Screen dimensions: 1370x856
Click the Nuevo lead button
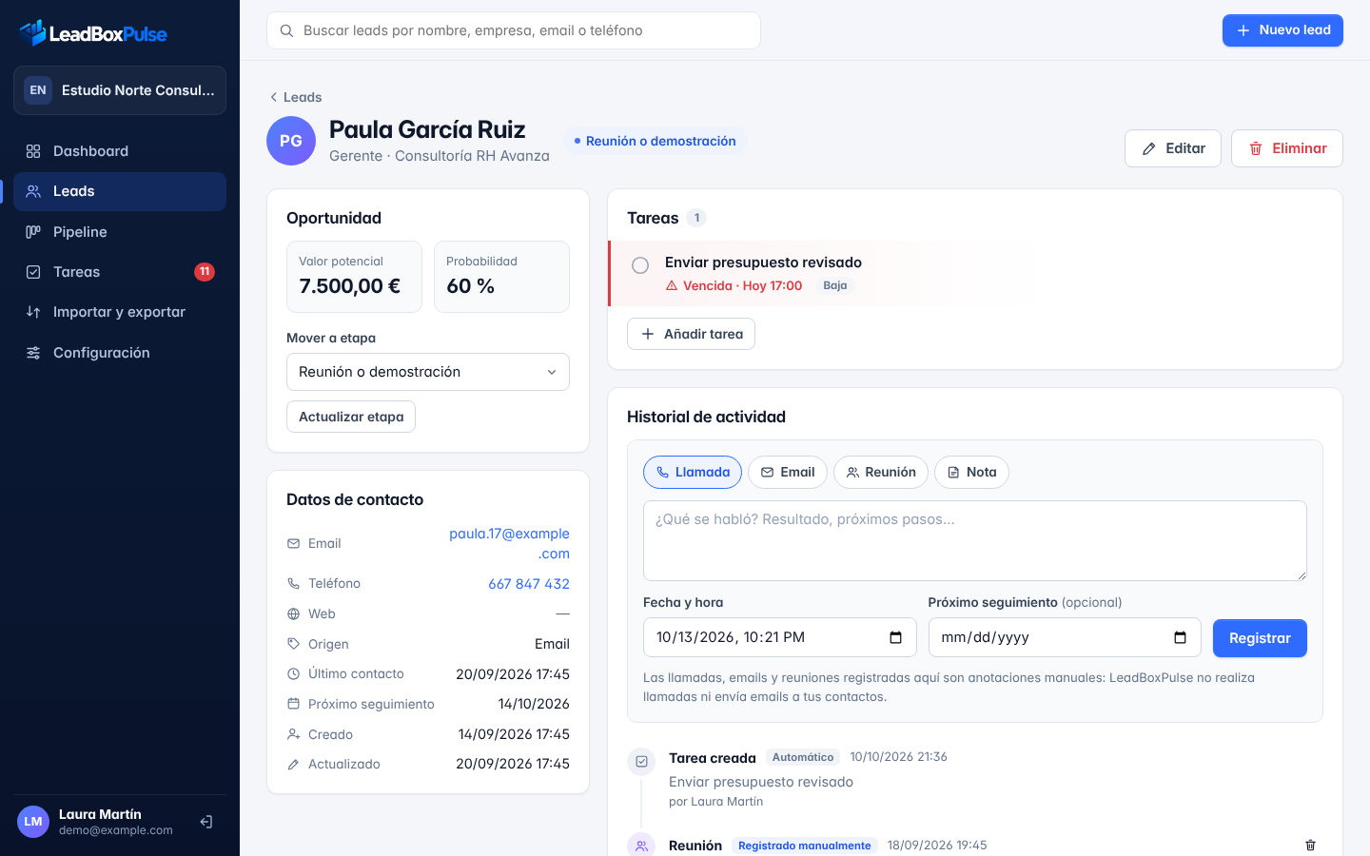[x=1282, y=30]
